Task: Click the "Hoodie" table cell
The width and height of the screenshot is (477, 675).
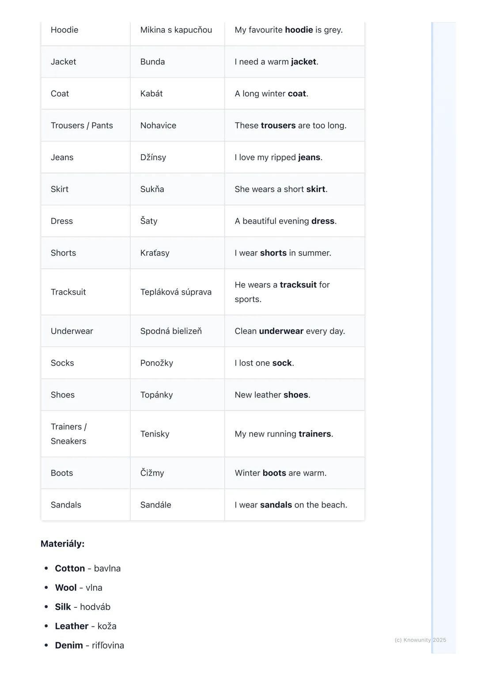Action: (x=64, y=30)
